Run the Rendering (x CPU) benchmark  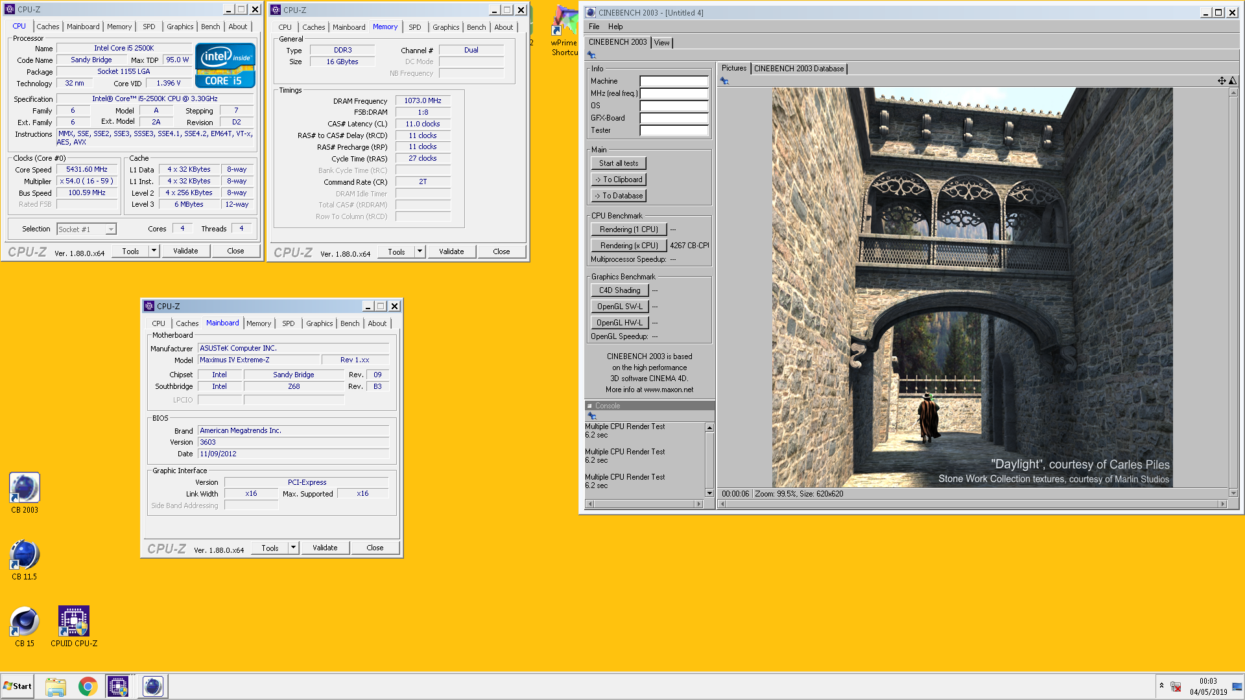pyautogui.click(x=628, y=246)
